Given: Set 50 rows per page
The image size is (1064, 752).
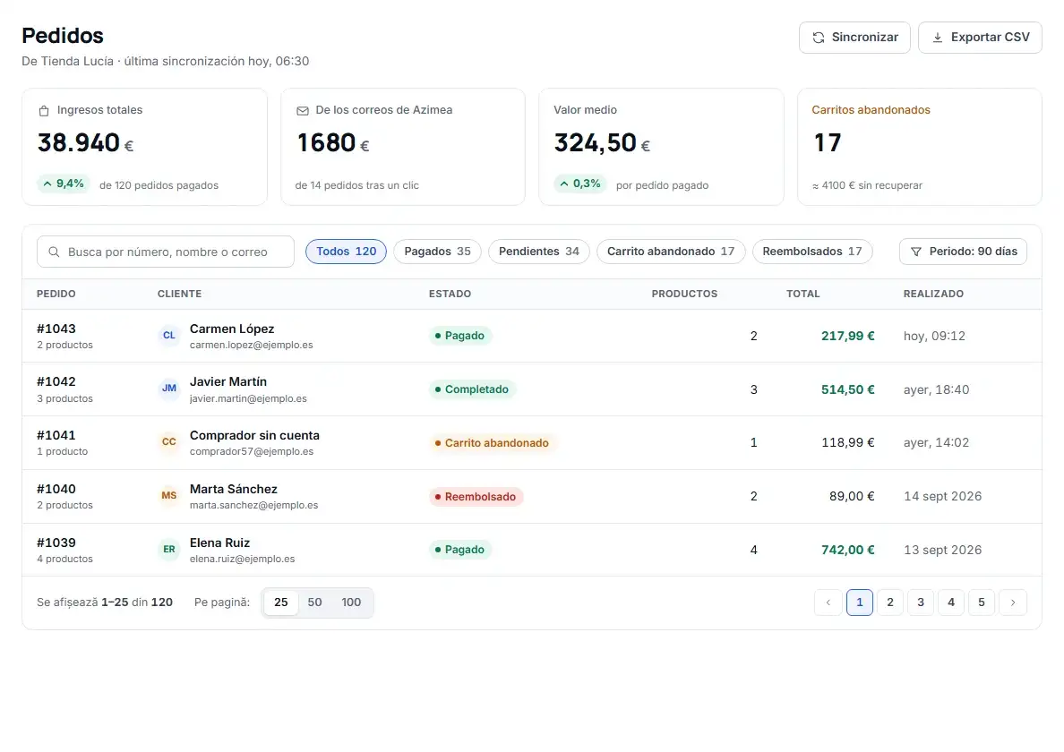Looking at the screenshot, I should (315, 602).
